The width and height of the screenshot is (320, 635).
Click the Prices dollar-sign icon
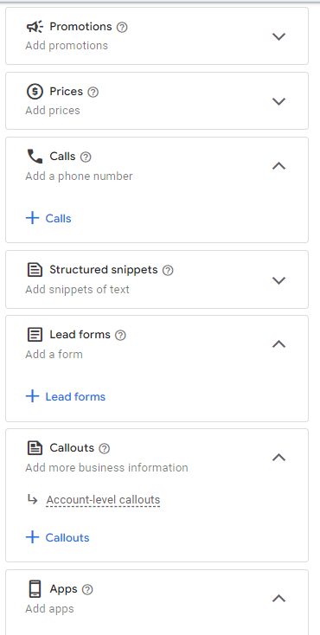click(35, 92)
